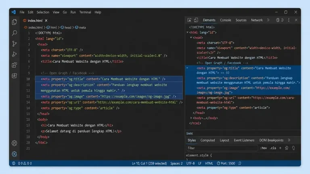This screenshot has height=174, width=310.
Task: Close the DevTools panel
Action: pos(296,20)
